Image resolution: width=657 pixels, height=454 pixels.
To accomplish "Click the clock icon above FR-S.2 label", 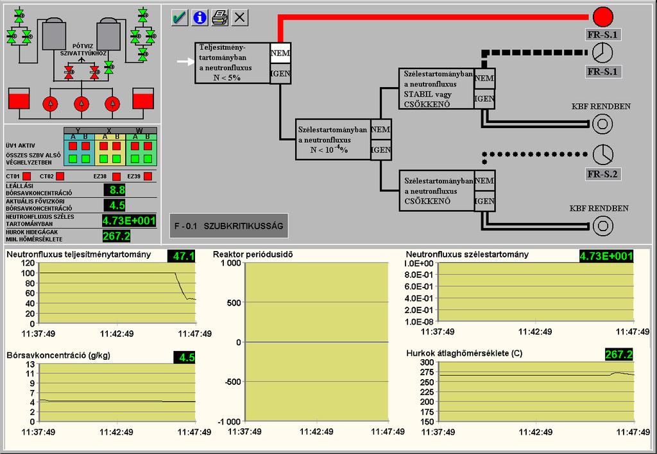I will point(603,155).
